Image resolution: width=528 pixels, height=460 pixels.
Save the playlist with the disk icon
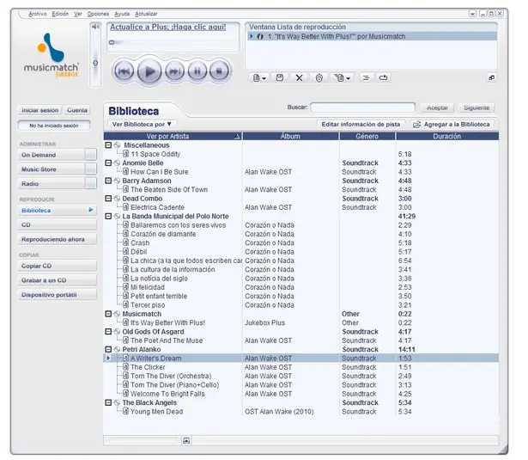click(x=280, y=78)
